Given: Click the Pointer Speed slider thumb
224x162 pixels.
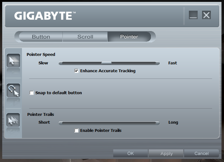Looking at the screenshot, I should click(106, 63).
